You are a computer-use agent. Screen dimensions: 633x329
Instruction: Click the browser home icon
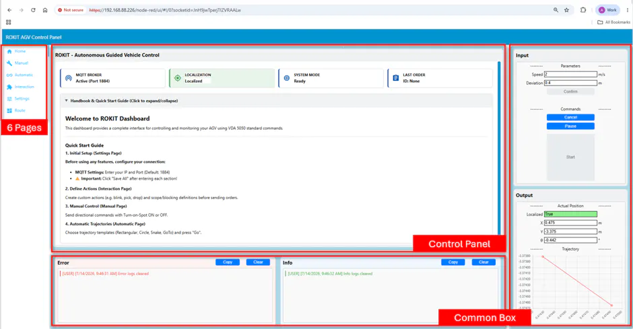pos(45,10)
